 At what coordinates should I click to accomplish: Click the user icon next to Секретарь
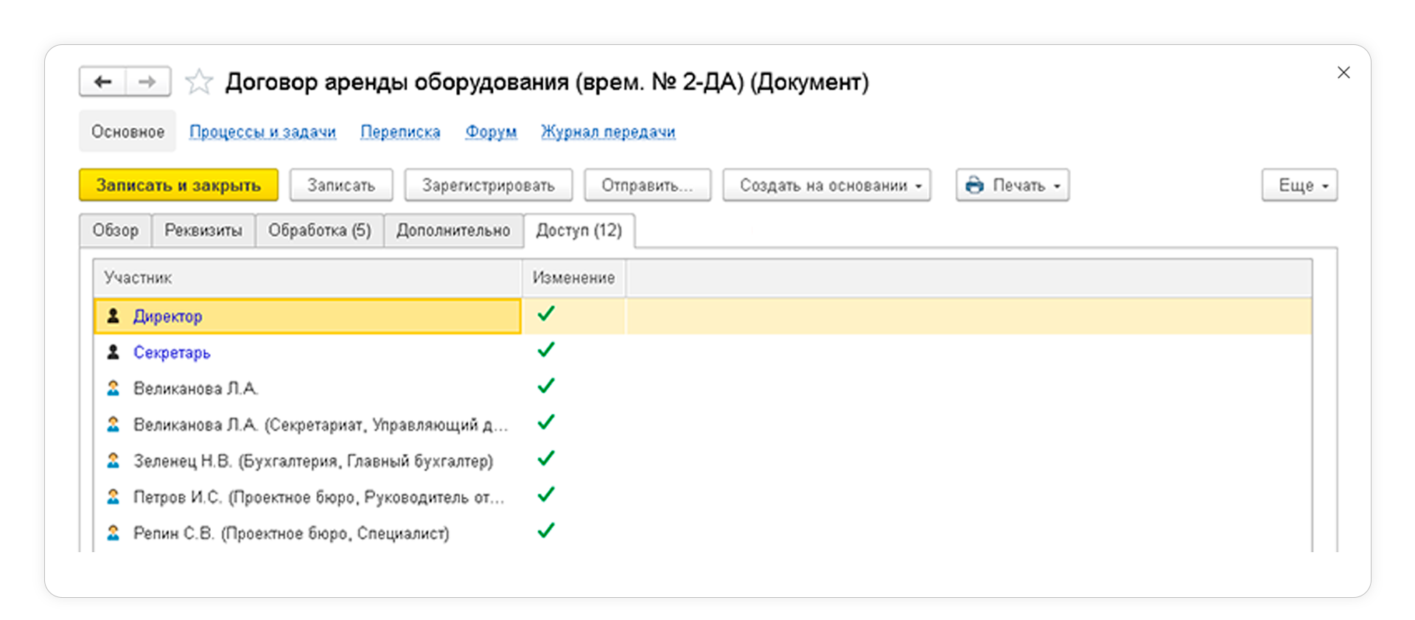coord(113,352)
